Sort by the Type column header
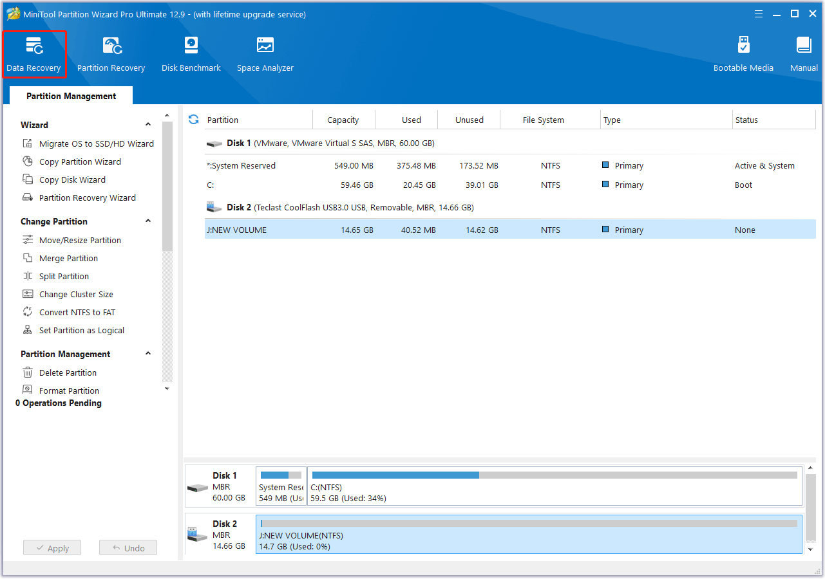This screenshot has width=825, height=579. coord(667,120)
